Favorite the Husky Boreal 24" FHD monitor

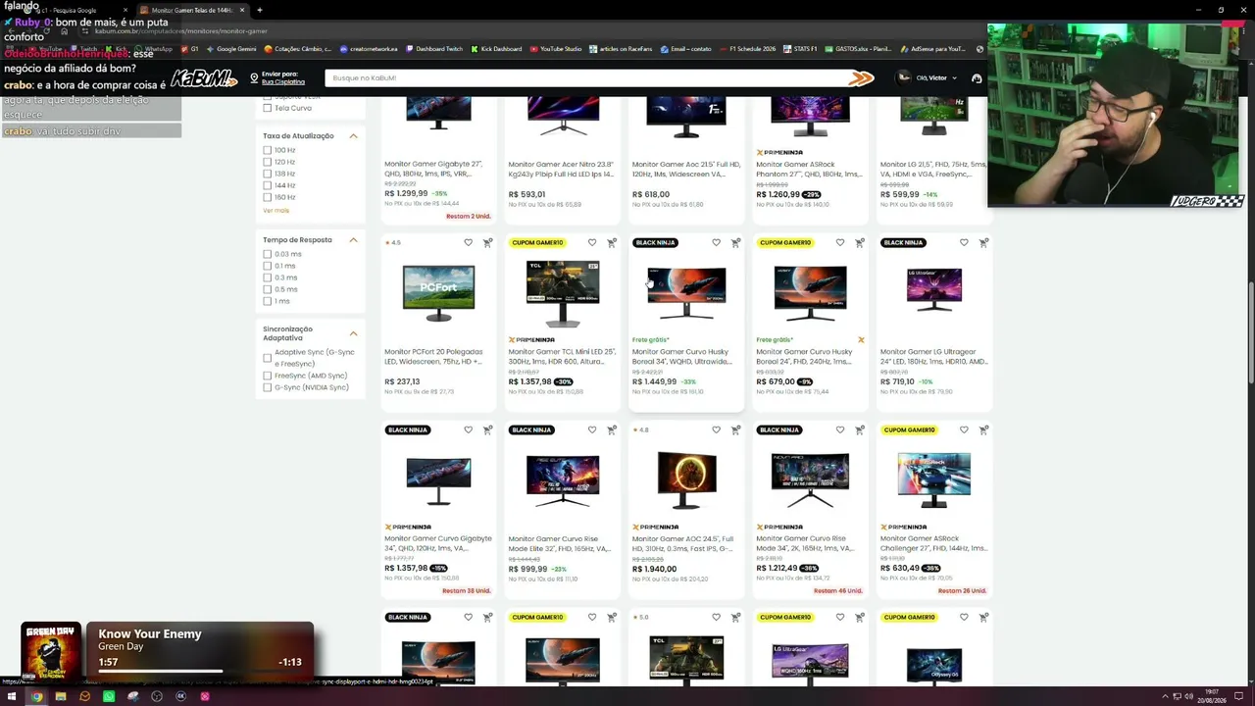click(840, 242)
